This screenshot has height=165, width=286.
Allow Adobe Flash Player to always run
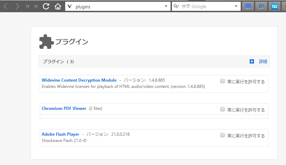pos(222,135)
